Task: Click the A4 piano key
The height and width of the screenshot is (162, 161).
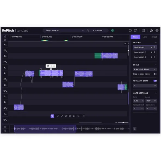Action: [5, 44]
